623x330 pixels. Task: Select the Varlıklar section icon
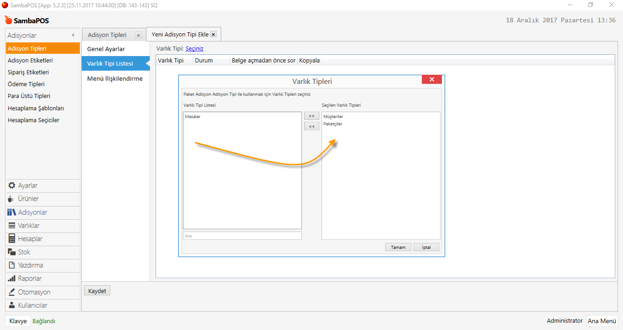[12, 226]
